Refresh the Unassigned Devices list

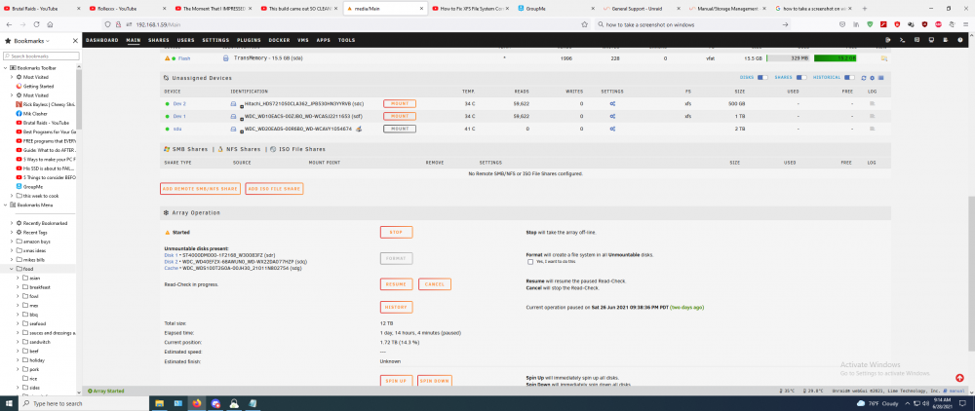(x=863, y=78)
